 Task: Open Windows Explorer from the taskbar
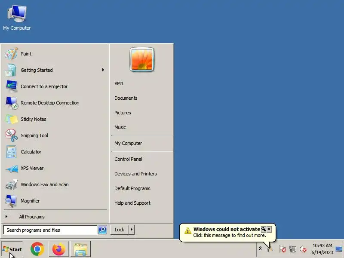[80, 249]
